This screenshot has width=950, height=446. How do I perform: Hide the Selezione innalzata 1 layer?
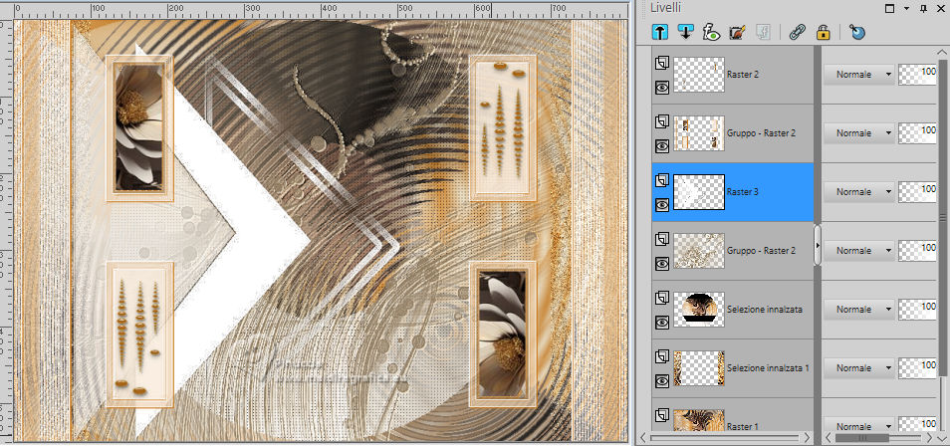(x=662, y=381)
